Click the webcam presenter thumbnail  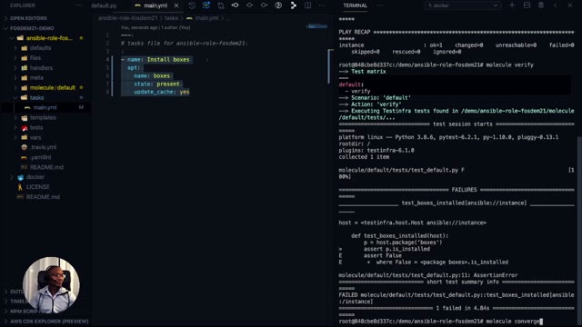click(x=51, y=284)
